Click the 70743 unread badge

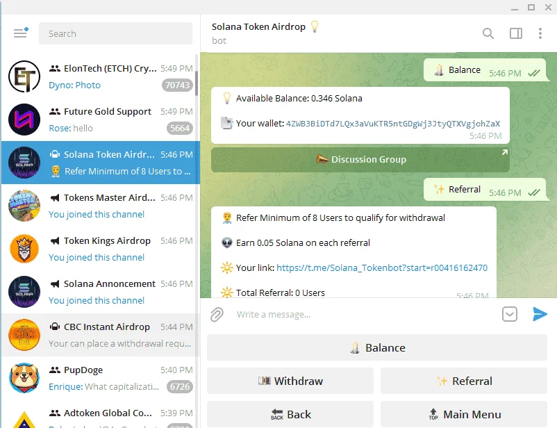(x=177, y=85)
